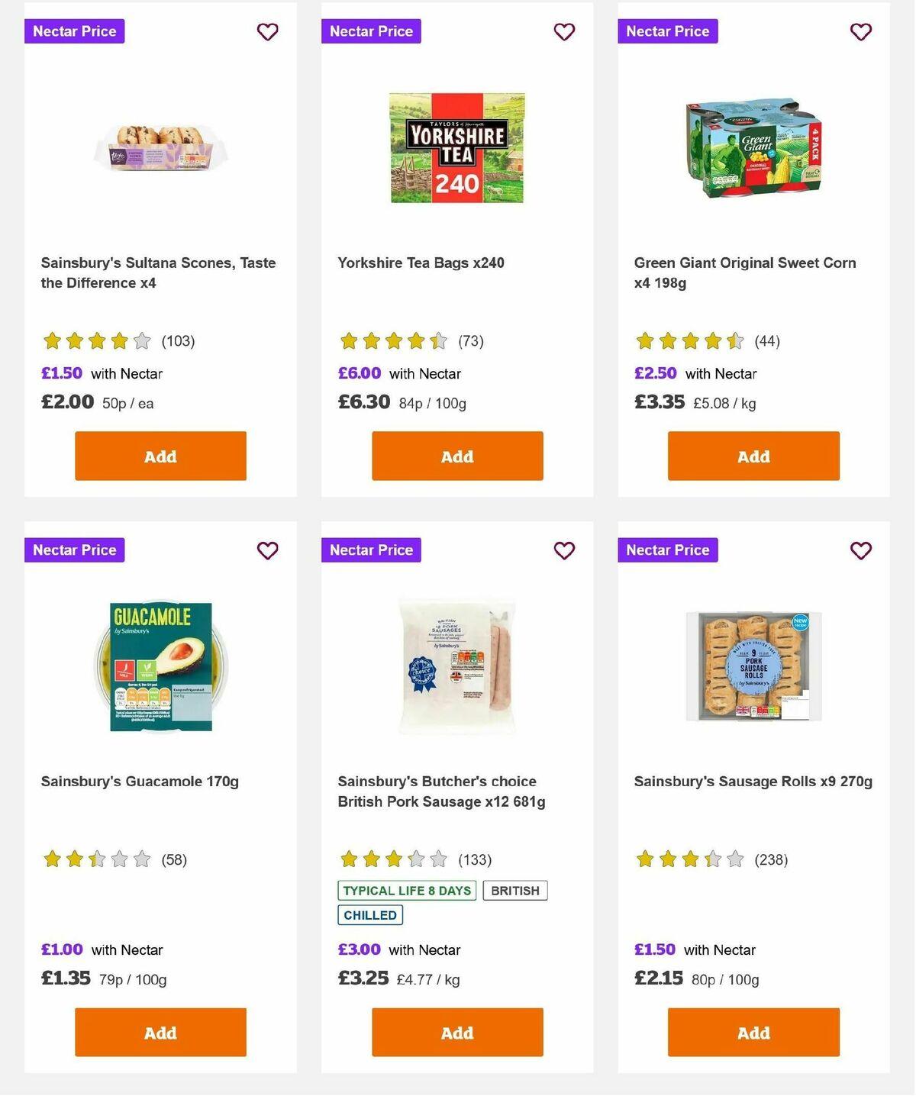Open Green Giant Original Sweet Corn product link
The width and height of the screenshot is (916, 1096).
click(745, 272)
